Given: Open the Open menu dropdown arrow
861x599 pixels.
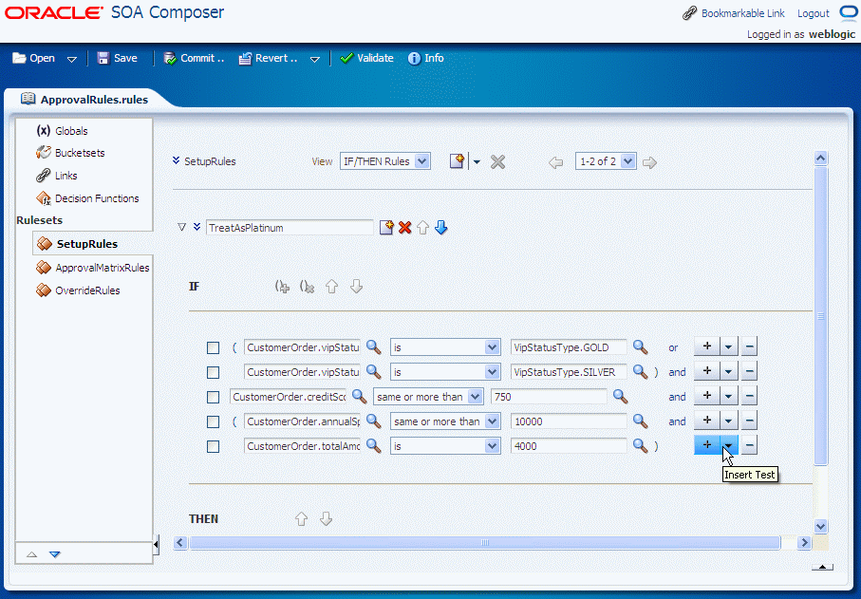Looking at the screenshot, I should pyautogui.click(x=72, y=59).
